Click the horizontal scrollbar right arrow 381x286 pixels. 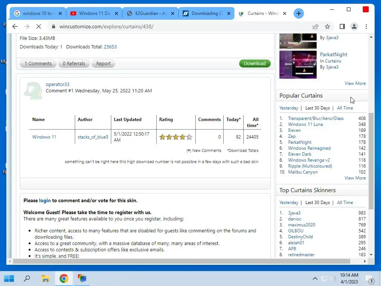(365, 261)
